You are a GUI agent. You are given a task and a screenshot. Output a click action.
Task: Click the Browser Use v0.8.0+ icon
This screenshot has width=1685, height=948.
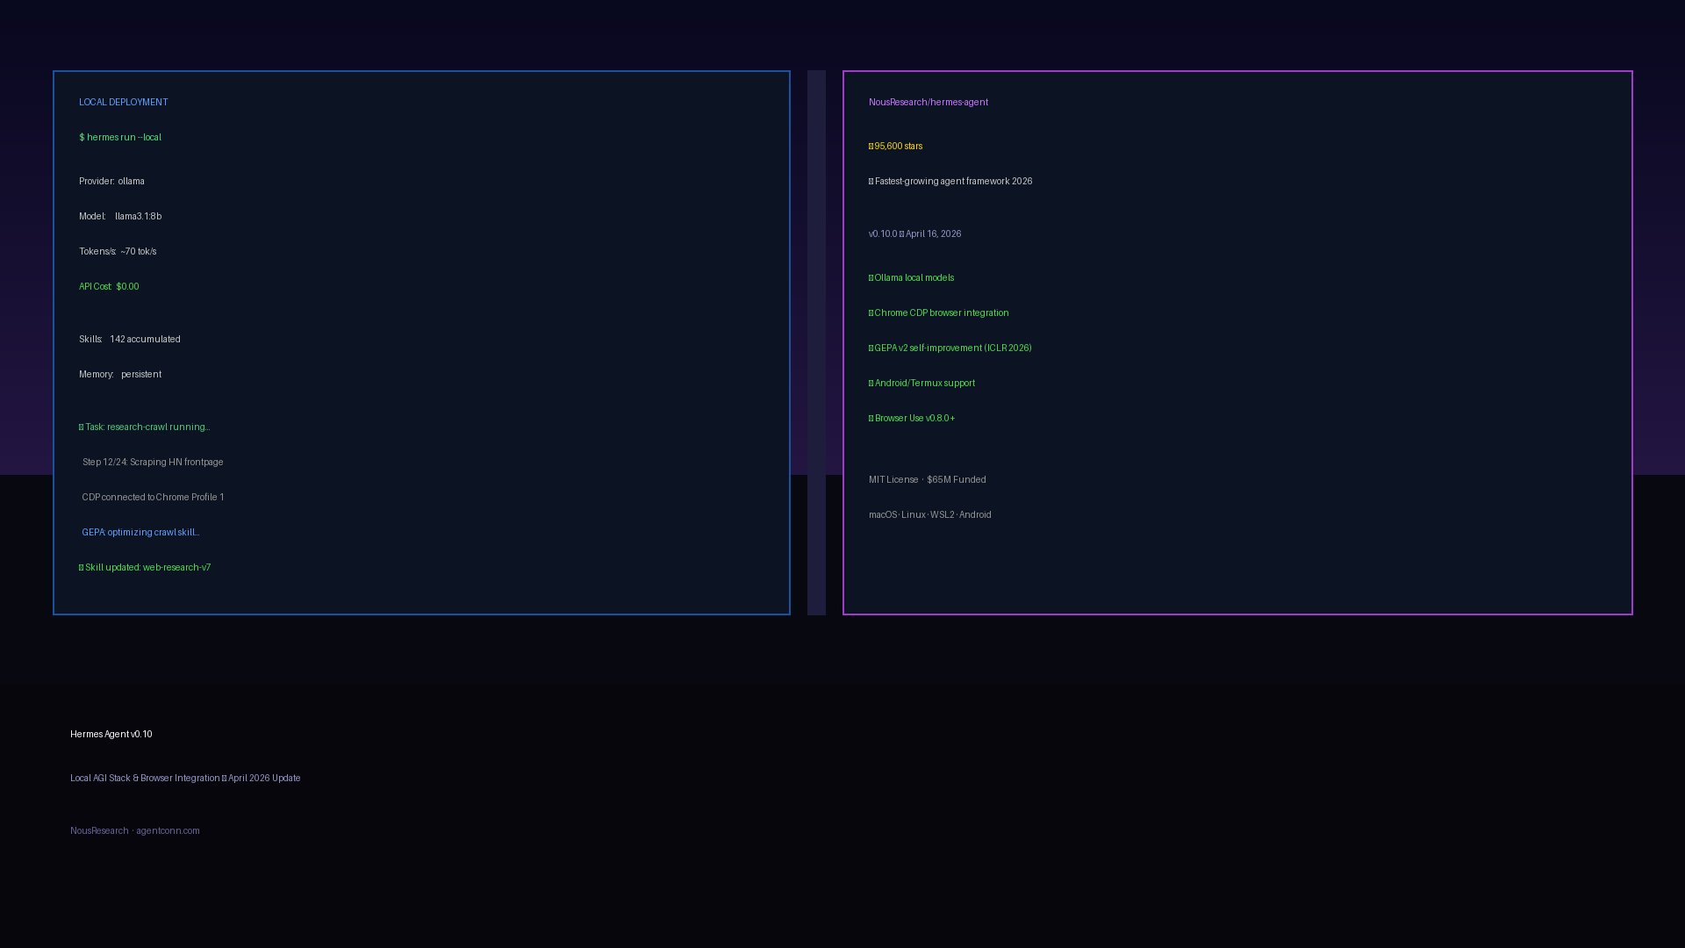[x=871, y=418]
